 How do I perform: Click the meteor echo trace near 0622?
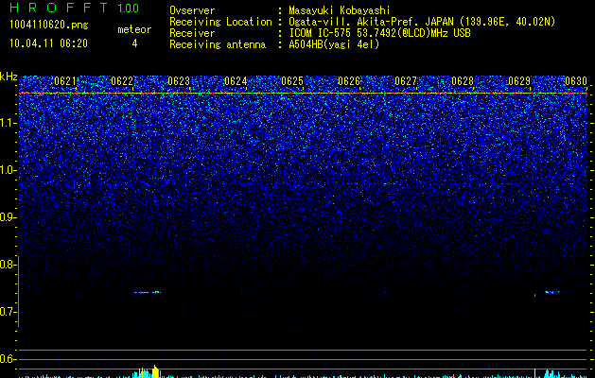point(148,292)
